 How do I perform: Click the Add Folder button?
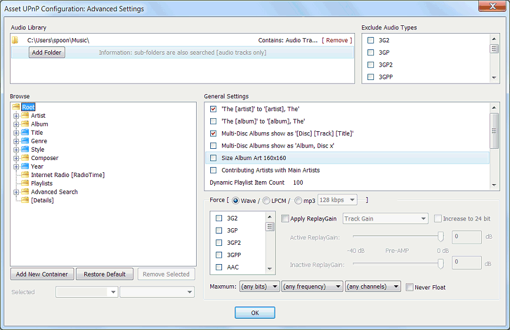tap(47, 52)
